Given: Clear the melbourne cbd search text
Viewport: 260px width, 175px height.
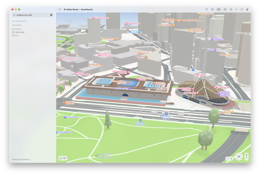Looking at the screenshot, I should point(51,15).
